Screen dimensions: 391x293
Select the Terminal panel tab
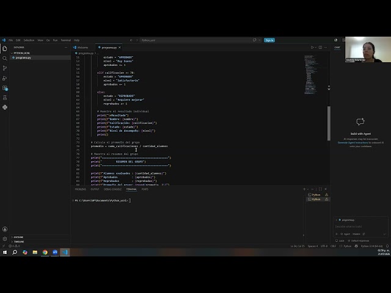(x=131, y=189)
